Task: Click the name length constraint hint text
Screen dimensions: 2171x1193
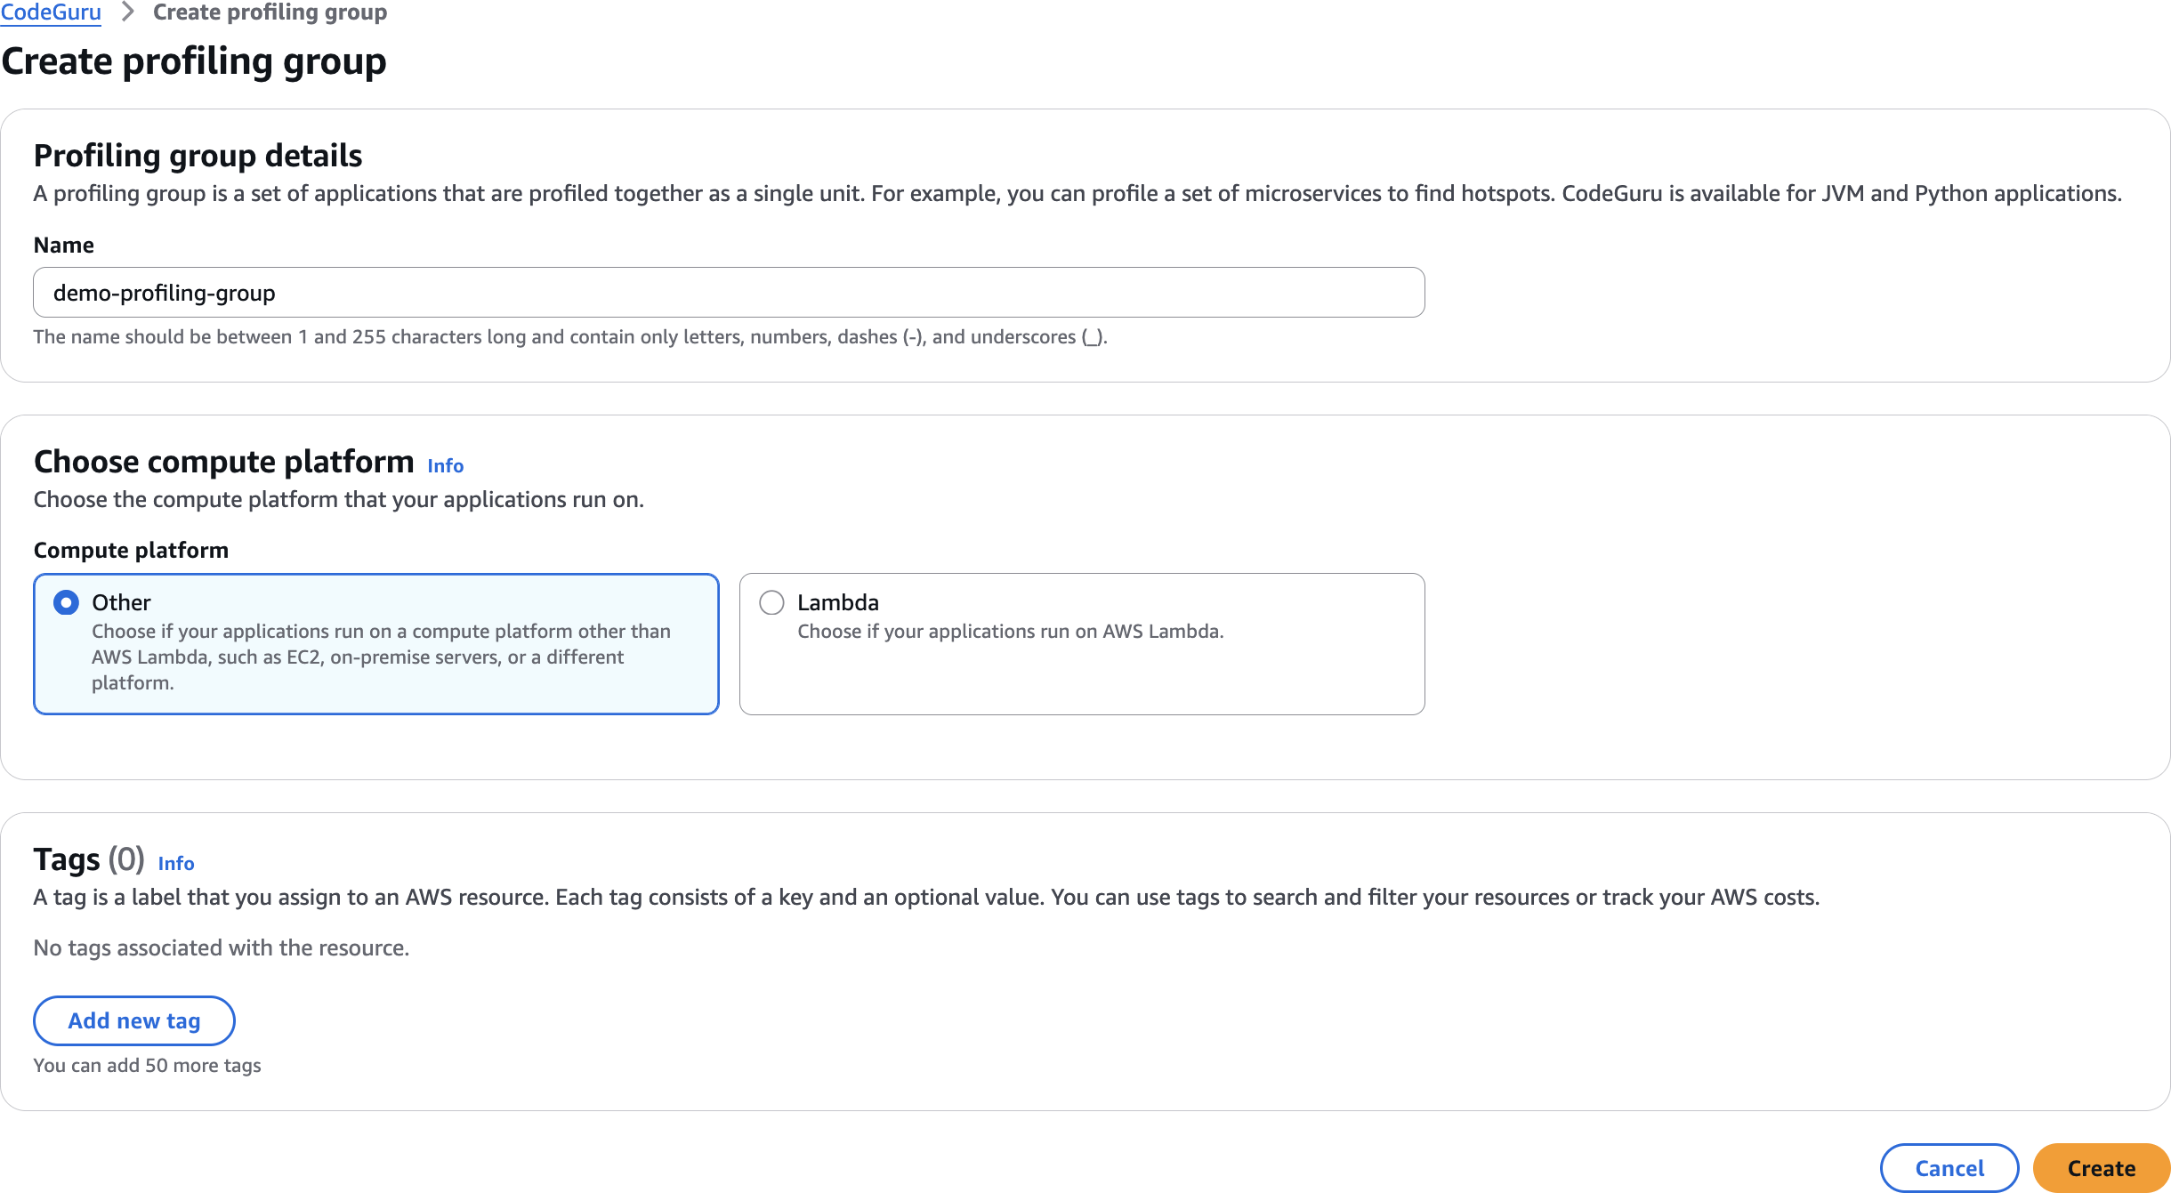Action: 569,336
